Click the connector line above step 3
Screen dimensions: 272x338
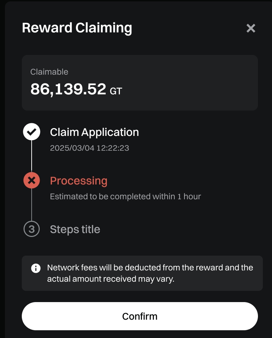(32, 205)
